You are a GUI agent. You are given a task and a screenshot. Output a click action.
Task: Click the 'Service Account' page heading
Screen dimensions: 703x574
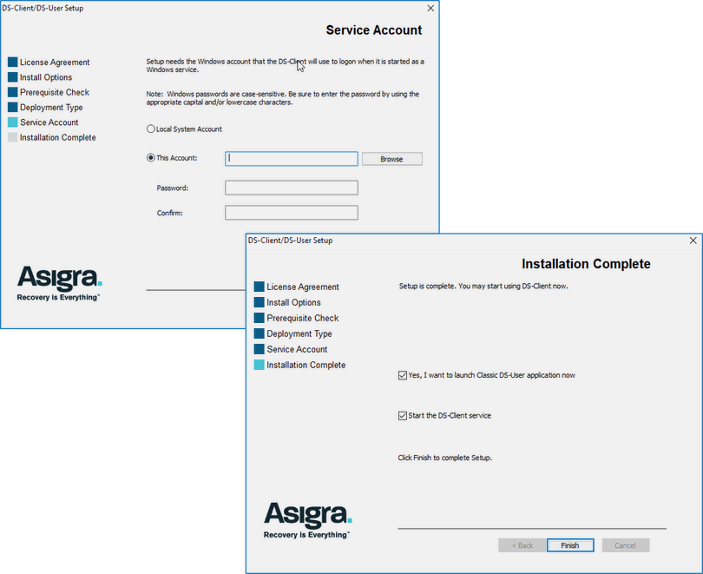(x=374, y=30)
